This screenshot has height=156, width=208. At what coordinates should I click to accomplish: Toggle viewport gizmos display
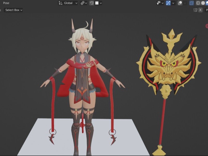(x=168, y=3)
